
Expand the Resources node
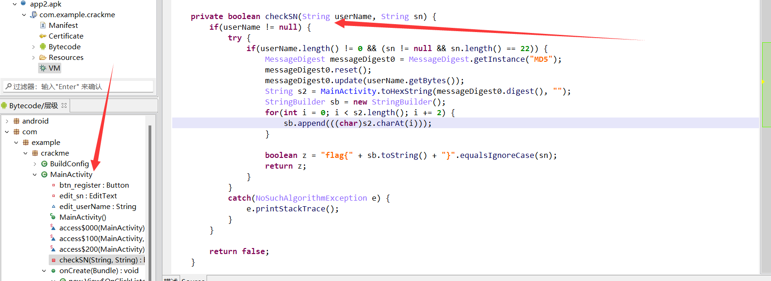tap(33, 58)
